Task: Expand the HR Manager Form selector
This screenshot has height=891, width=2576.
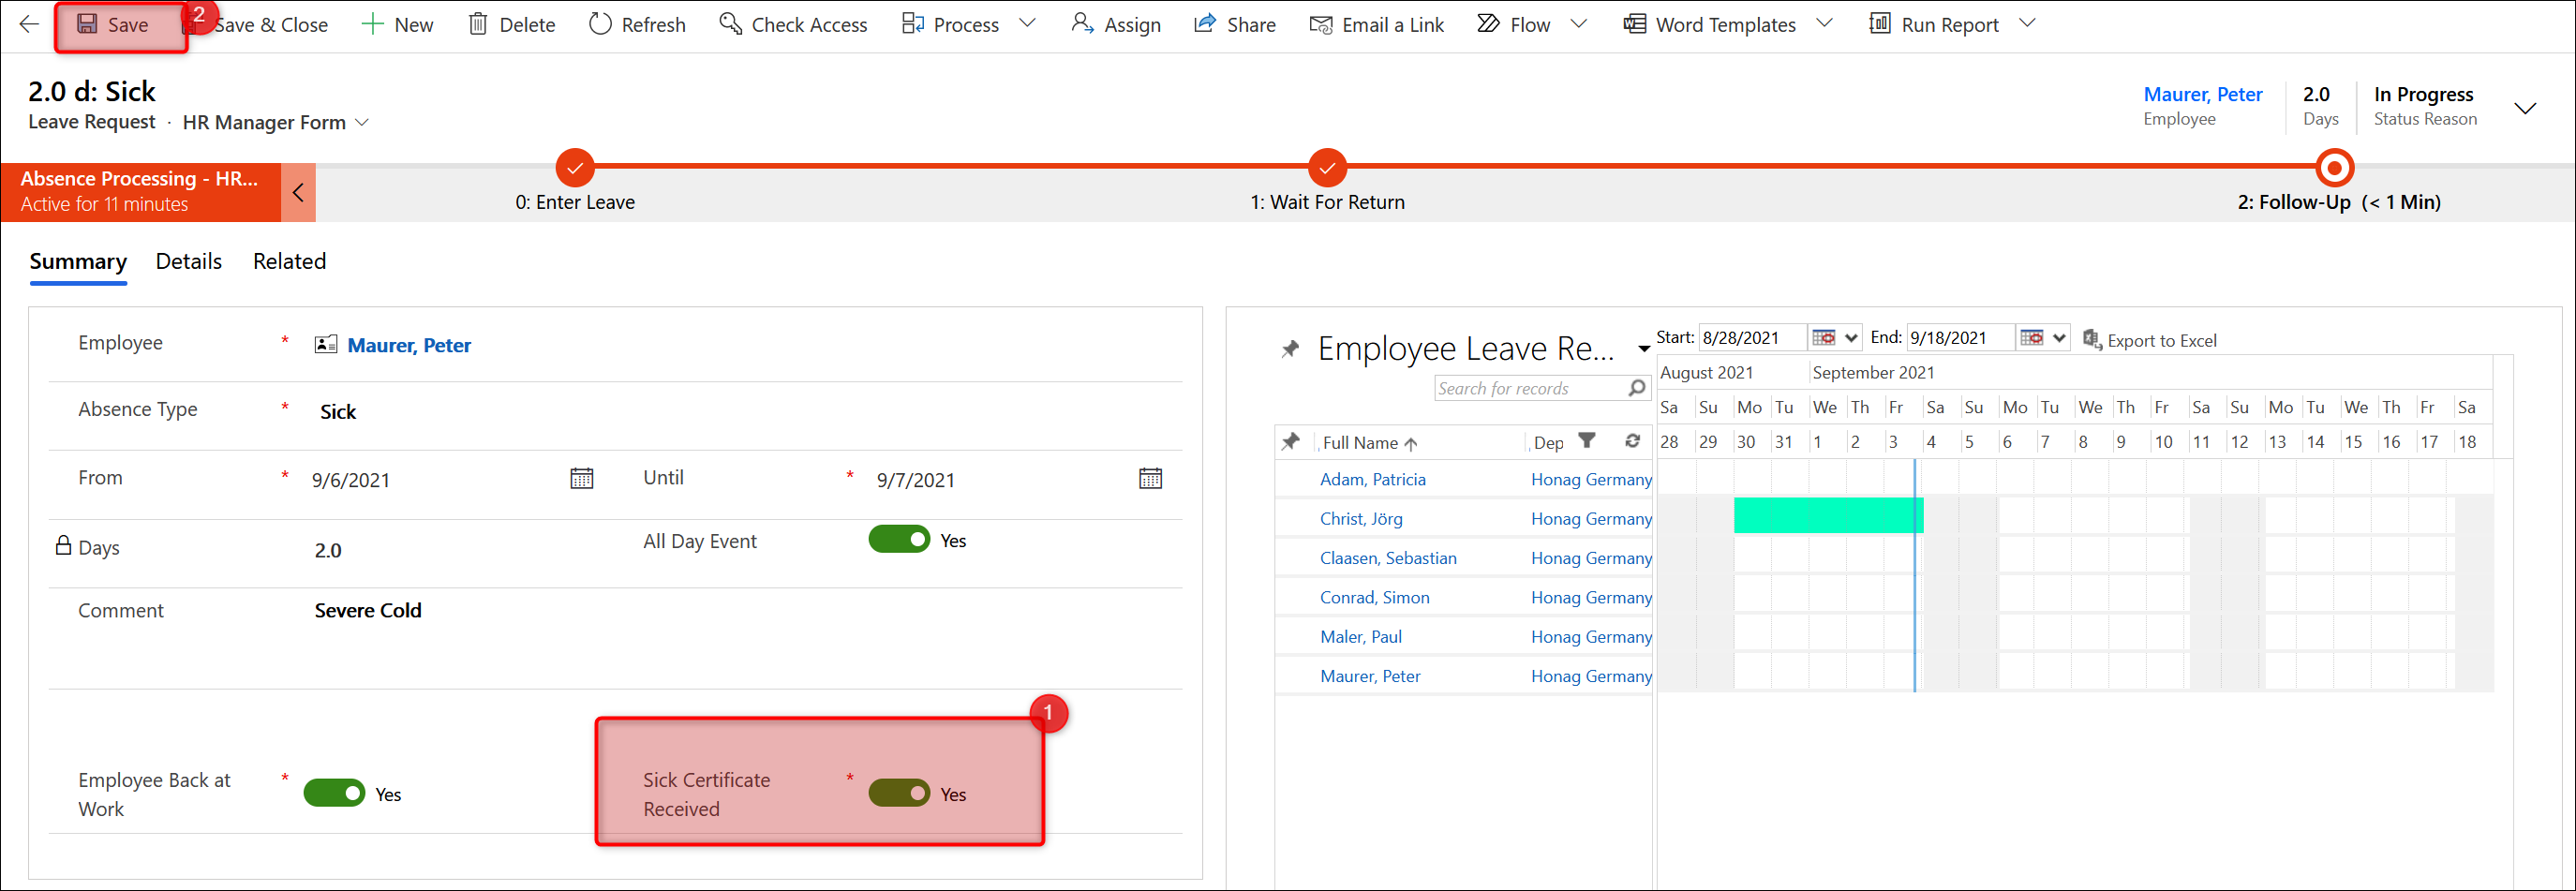Action: [362, 123]
